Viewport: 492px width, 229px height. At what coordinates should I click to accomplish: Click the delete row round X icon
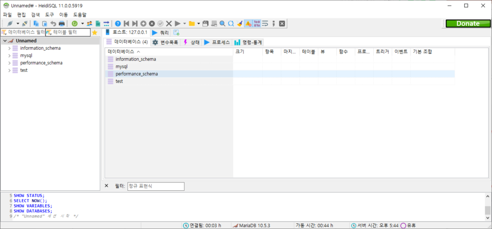pyautogui.click(x=152, y=24)
